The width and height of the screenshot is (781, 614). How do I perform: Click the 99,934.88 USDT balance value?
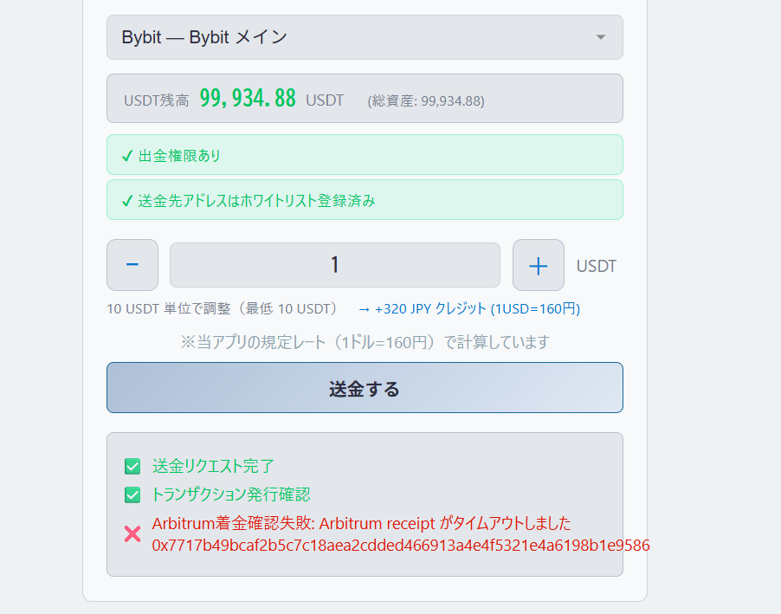pyautogui.click(x=248, y=98)
